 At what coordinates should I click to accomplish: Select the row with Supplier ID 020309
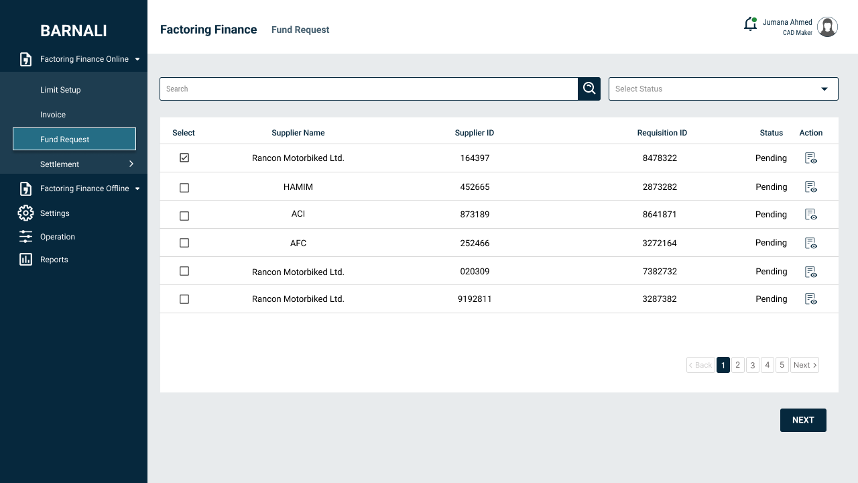point(184,271)
